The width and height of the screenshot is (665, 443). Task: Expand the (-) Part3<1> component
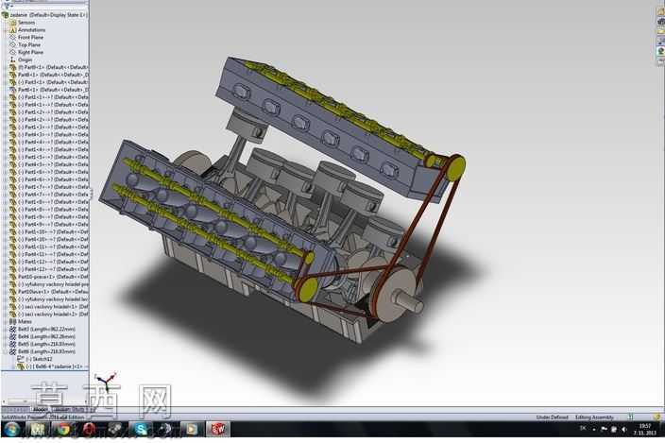click(5, 82)
